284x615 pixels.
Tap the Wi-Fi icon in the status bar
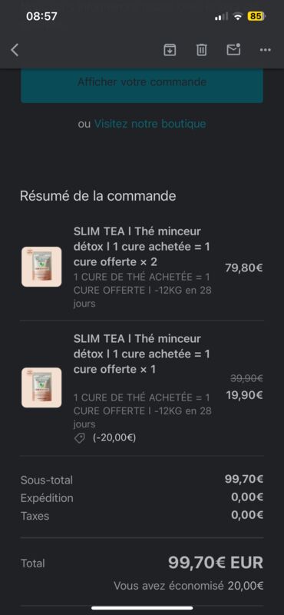pyautogui.click(x=237, y=16)
